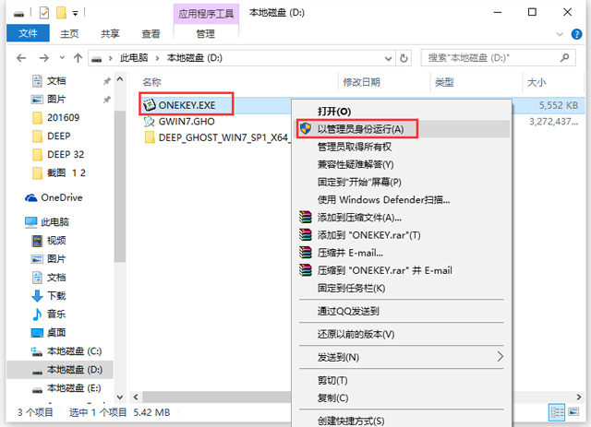Open the 管理 ribbon tab
Viewport: 591px width, 427px height.
(205, 34)
